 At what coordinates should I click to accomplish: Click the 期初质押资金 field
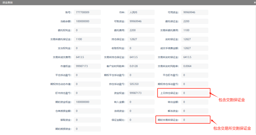(x=87, y=129)
